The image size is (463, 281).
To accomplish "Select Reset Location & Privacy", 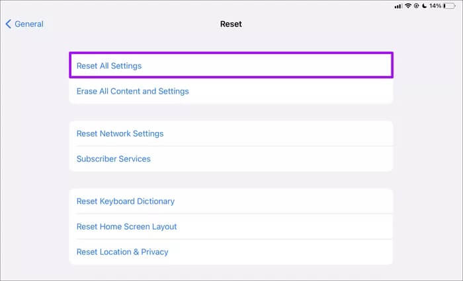I will pos(232,252).
